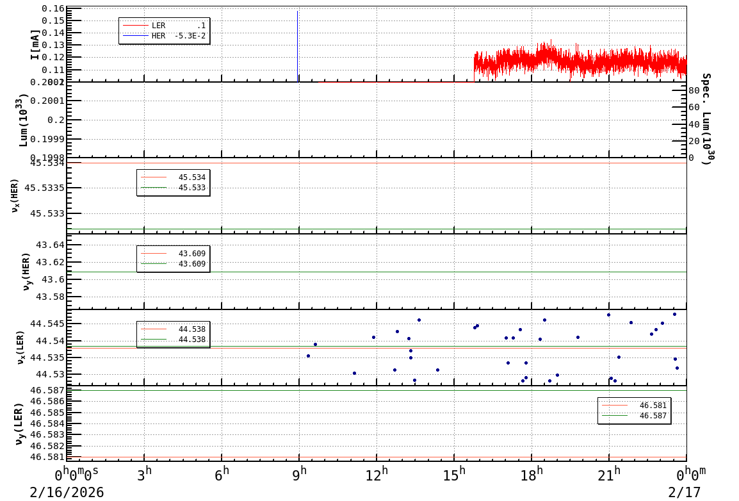Click the Lum(10^33) y-axis label
739x501 pixels.
[x=24, y=120]
